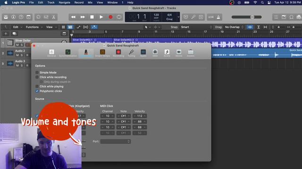302x169 pixels.
Task: Click the Catch playhead button
Action: pyautogui.click(x=94, y=27)
